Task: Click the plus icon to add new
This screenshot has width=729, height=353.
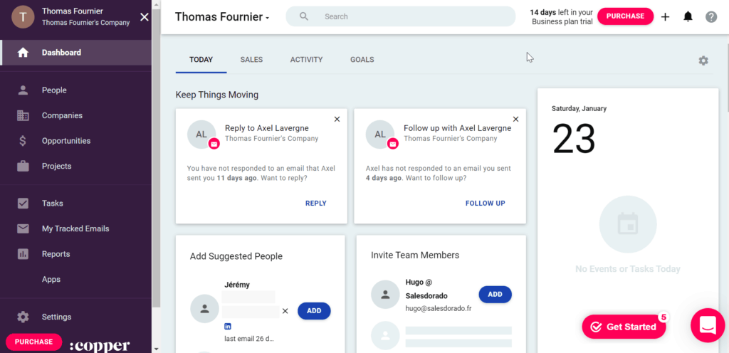Action: (x=665, y=16)
